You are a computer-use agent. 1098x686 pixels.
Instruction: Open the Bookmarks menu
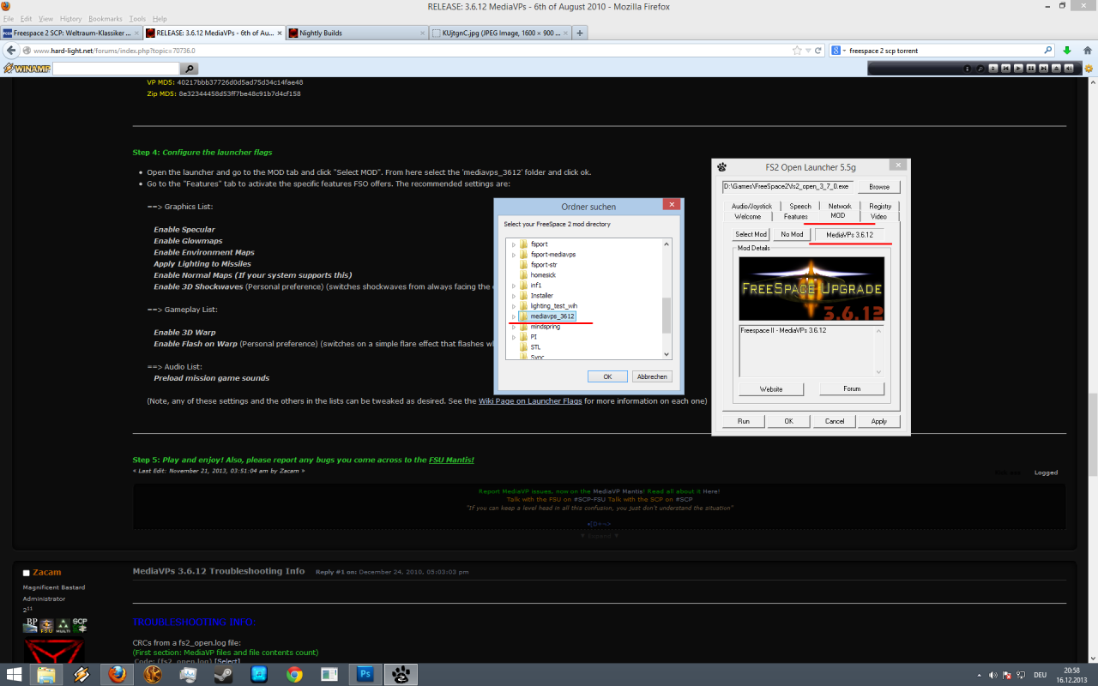(x=106, y=18)
